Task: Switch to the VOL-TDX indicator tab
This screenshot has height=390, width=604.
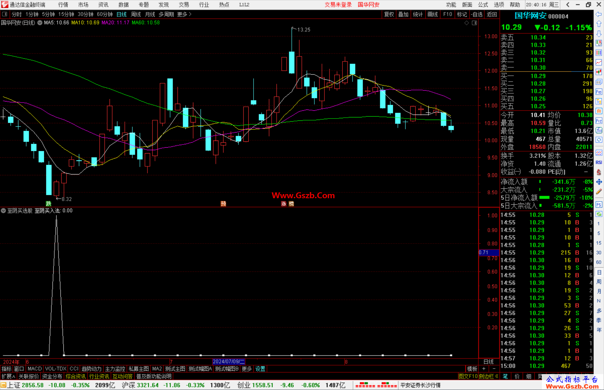Action: (x=56, y=369)
